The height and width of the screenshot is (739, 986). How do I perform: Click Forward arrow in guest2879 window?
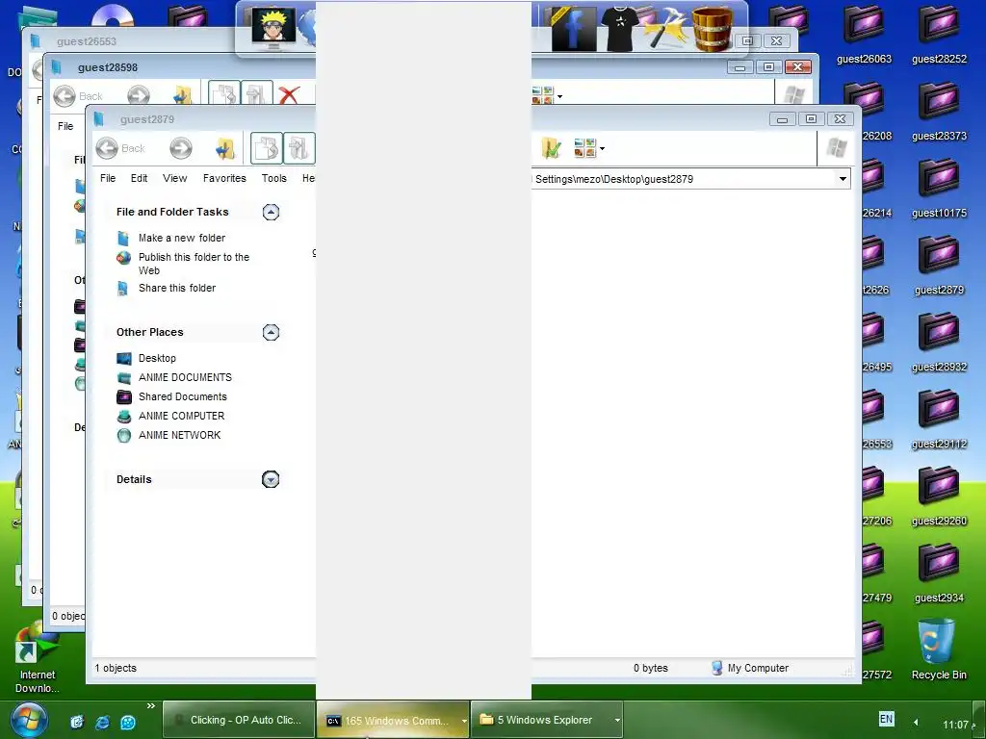click(180, 148)
